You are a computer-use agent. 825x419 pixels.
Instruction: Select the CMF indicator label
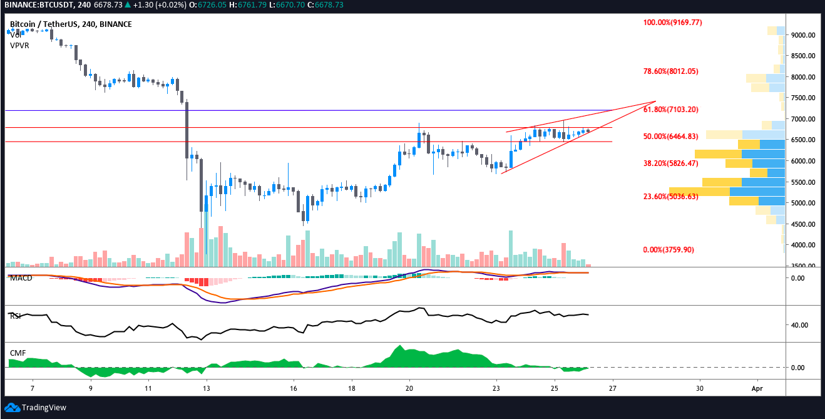point(17,353)
